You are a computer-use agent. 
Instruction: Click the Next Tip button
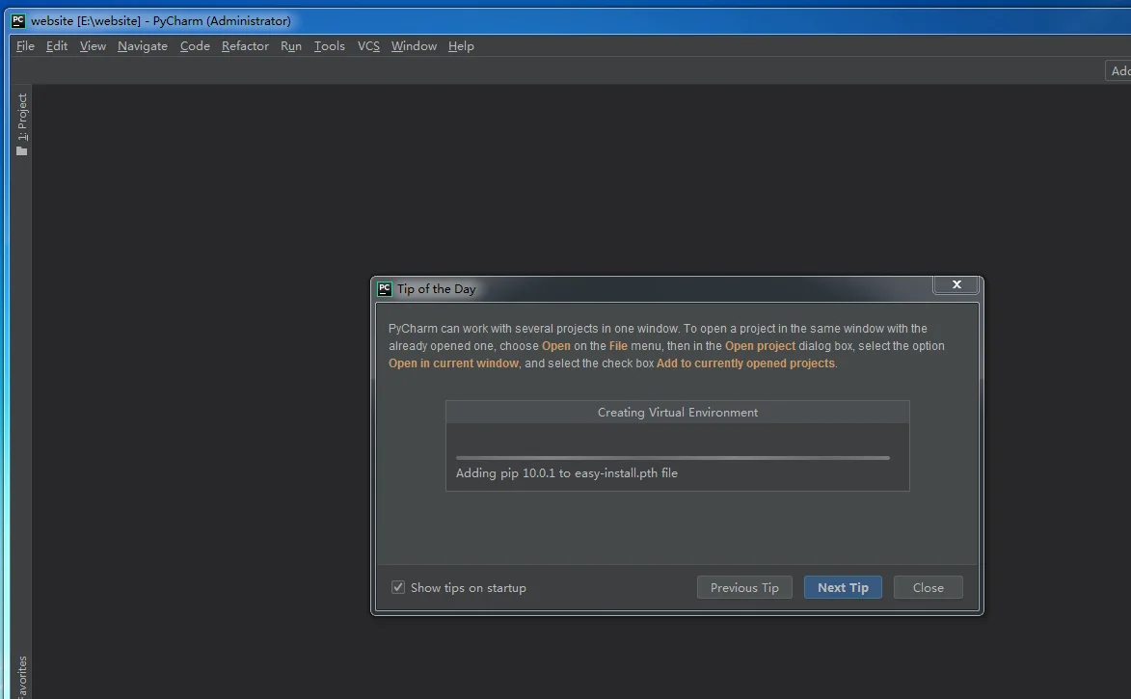pos(843,587)
